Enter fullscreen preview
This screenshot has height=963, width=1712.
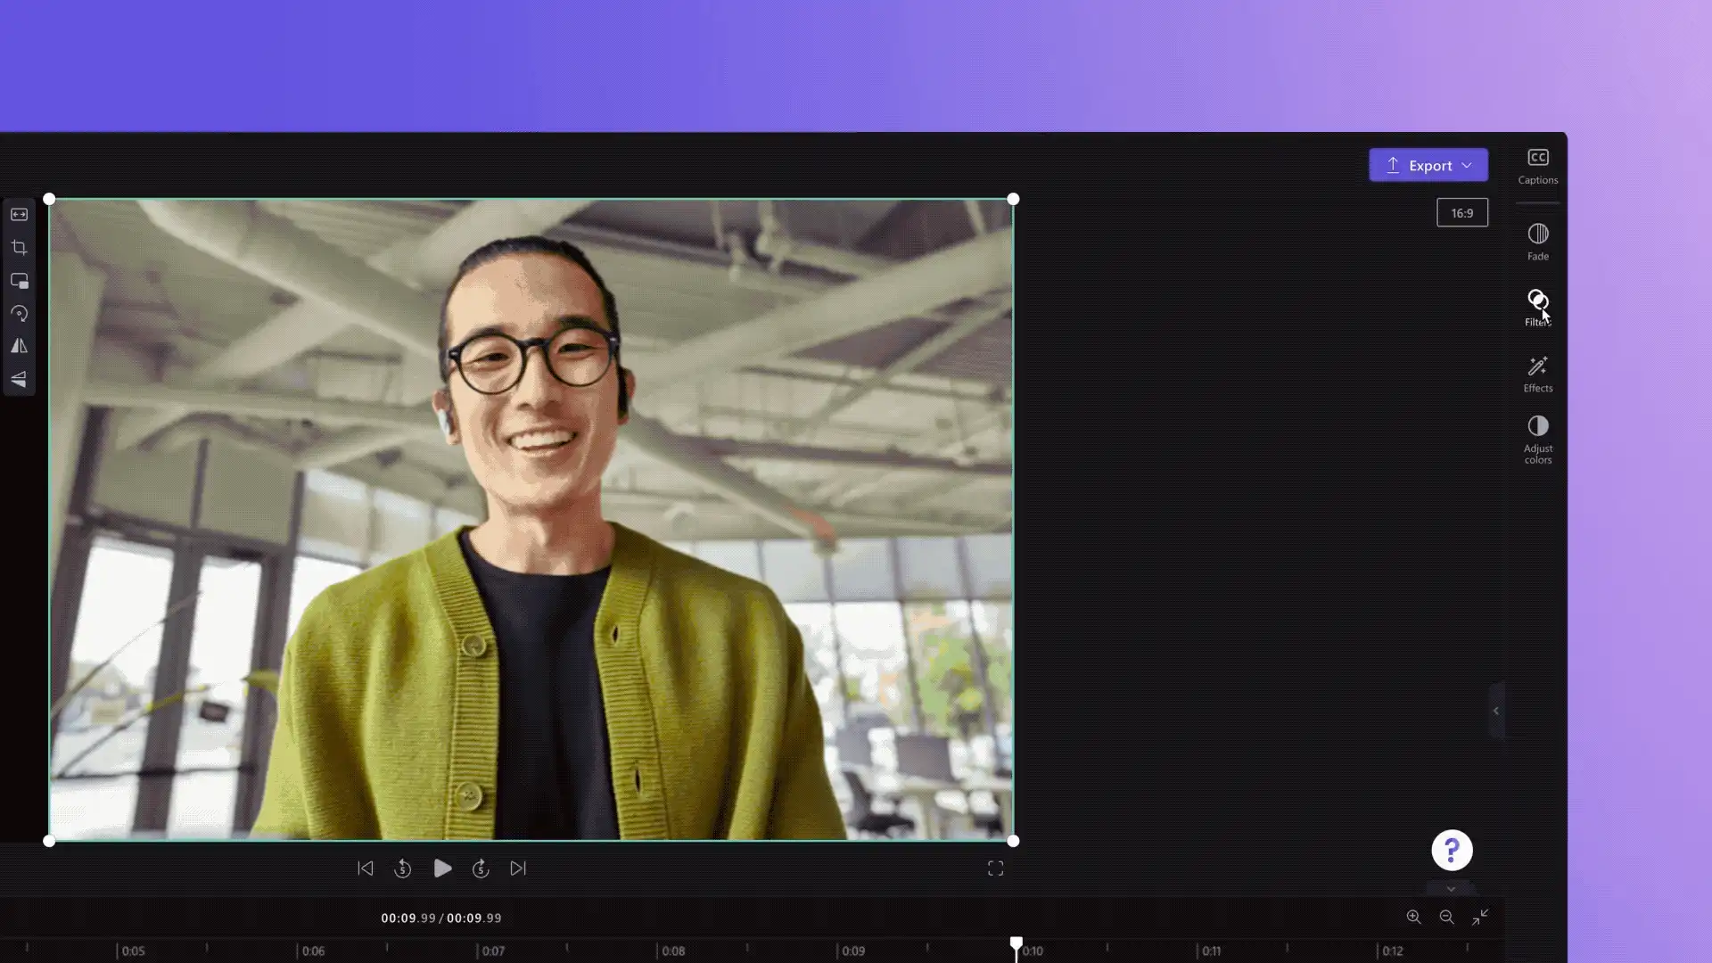point(995,868)
